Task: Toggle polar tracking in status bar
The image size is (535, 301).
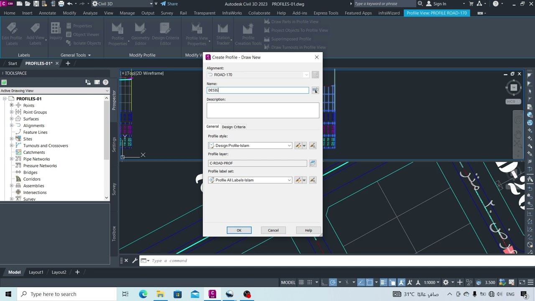Action: tap(333, 283)
